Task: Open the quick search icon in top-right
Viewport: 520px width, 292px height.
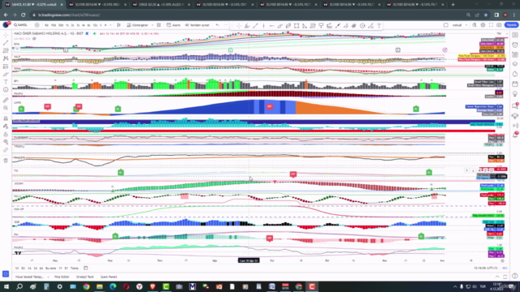Action: 474,25
